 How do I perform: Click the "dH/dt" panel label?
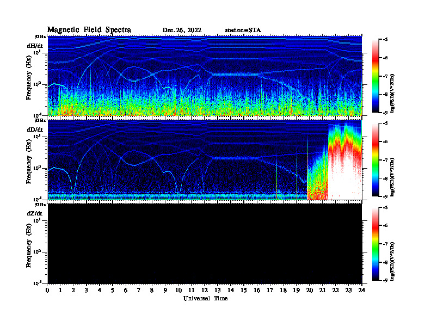click(x=35, y=46)
